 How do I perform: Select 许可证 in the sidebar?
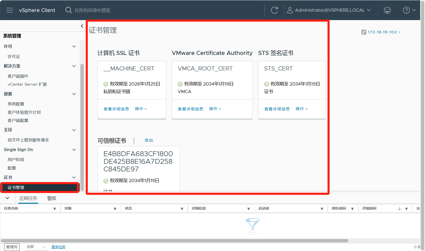pyautogui.click(x=14, y=56)
